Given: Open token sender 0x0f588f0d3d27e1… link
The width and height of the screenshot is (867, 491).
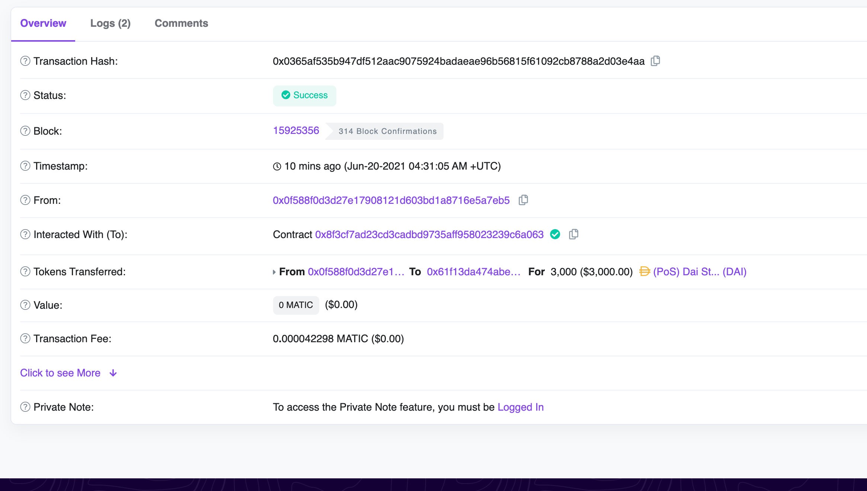Looking at the screenshot, I should click(356, 272).
